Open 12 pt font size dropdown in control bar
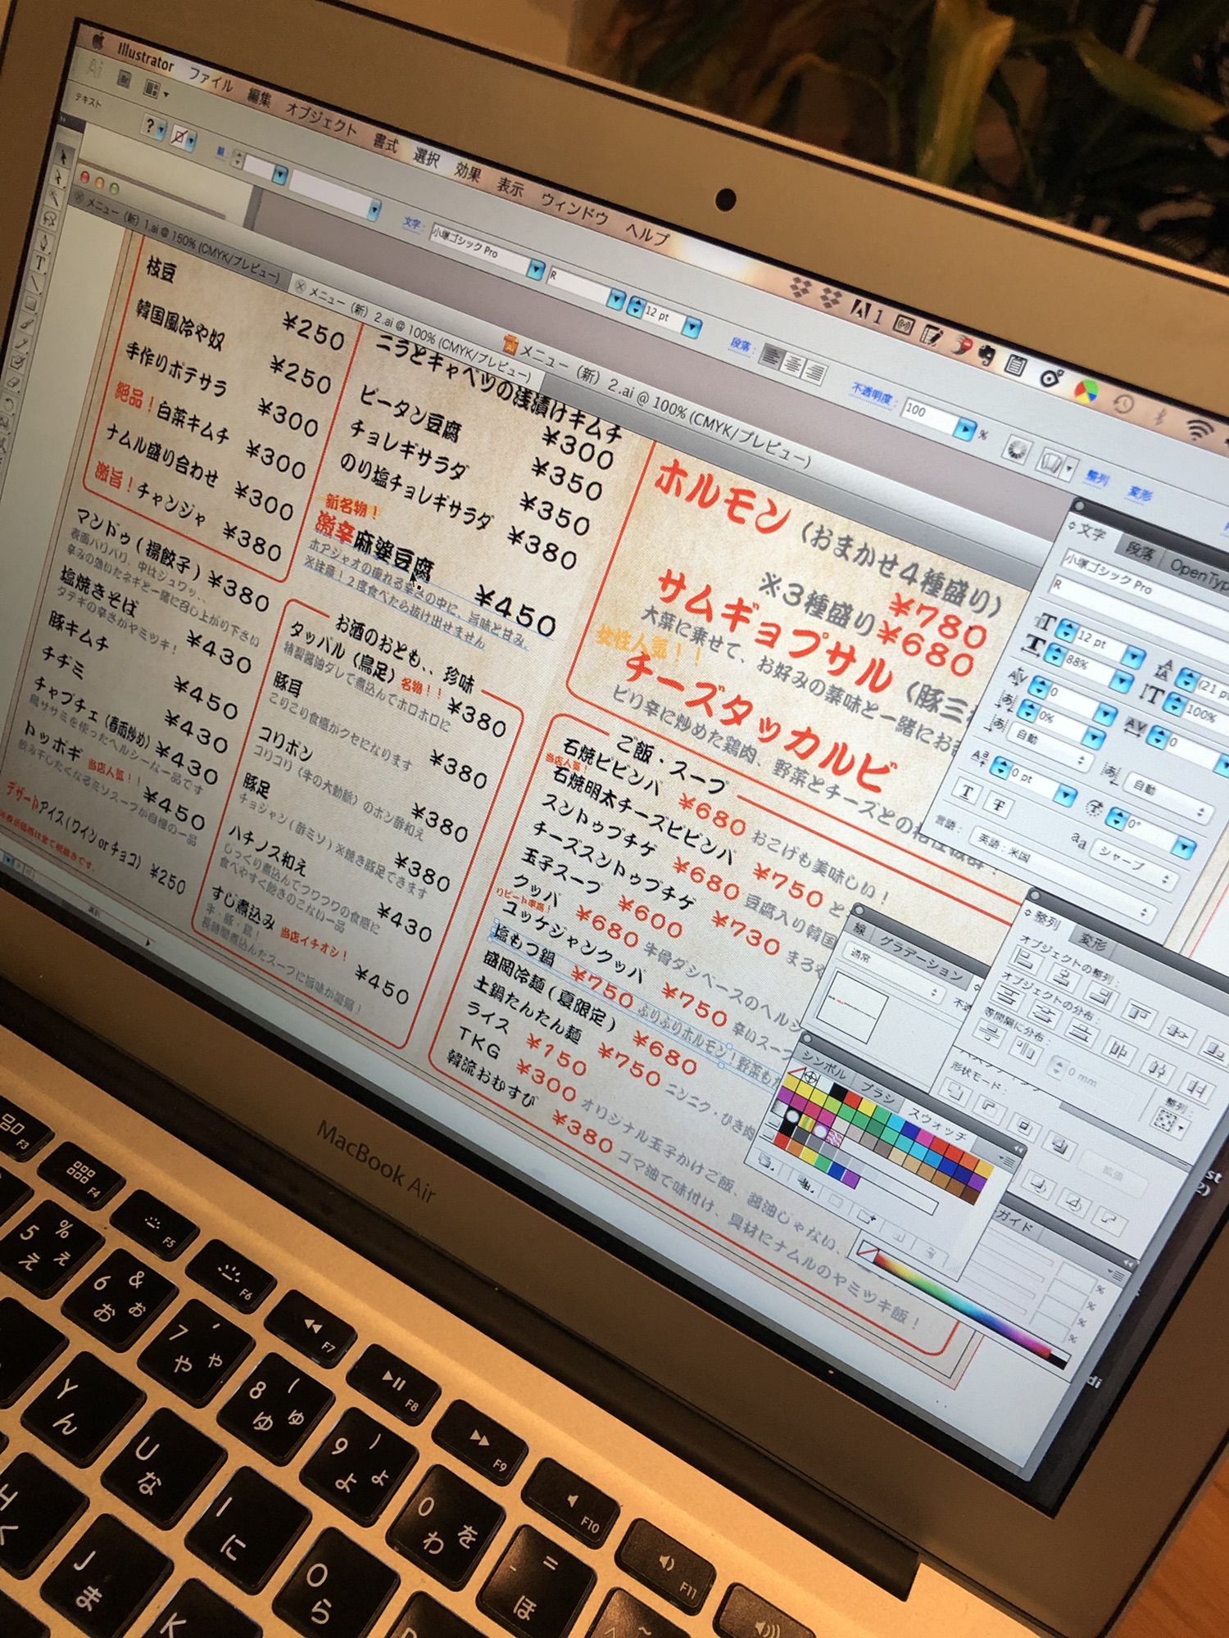The width and height of the screenshot is (1229, 1638). click(x=692, y=327)
